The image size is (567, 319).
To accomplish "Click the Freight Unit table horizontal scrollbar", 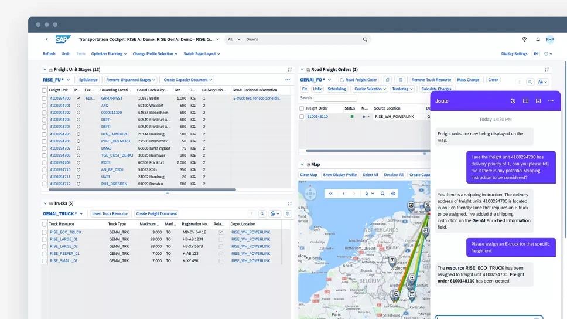I will pyautogui.click(x=142, y=189).
